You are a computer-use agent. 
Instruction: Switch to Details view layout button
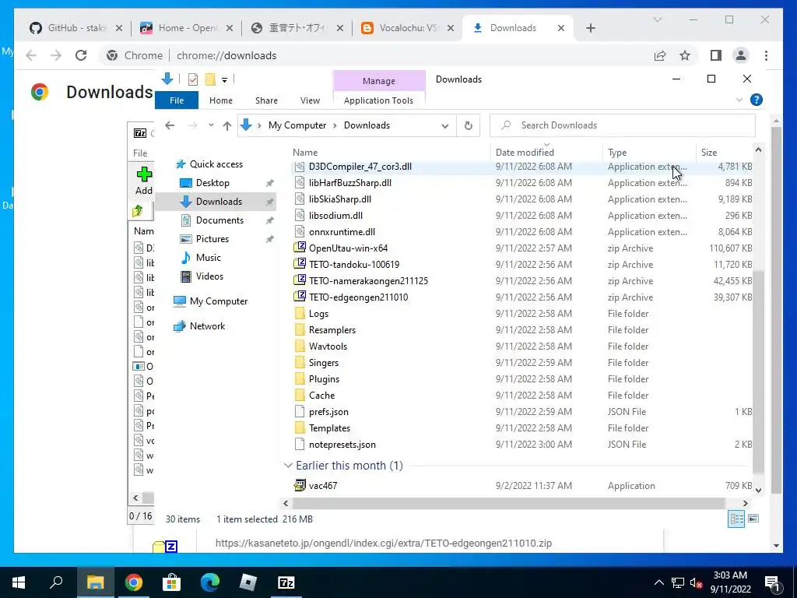coord(736,519)
